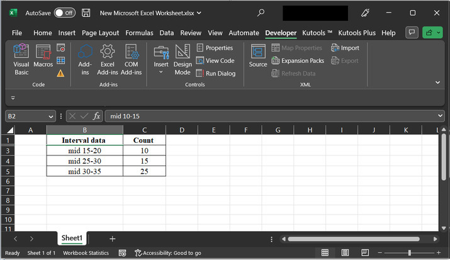
Task: Open COM Add-ins dialog
Action: pos(132,60)
